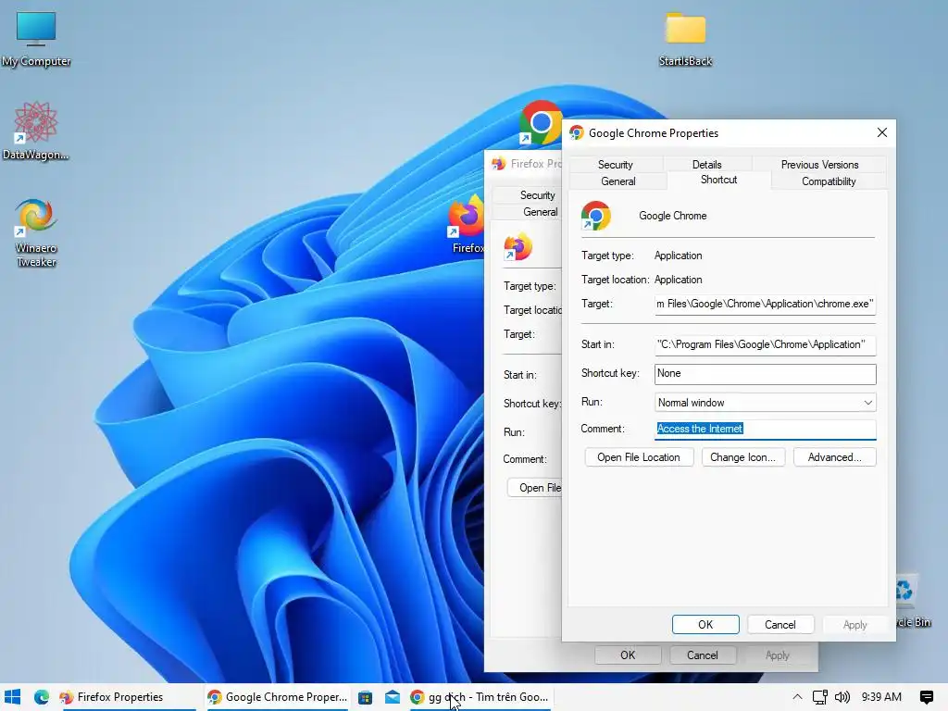This screenshot has height=711, width=948.
Task: Click the Chrome shortcut icon in Properties dialog
Action: point(595,217)
